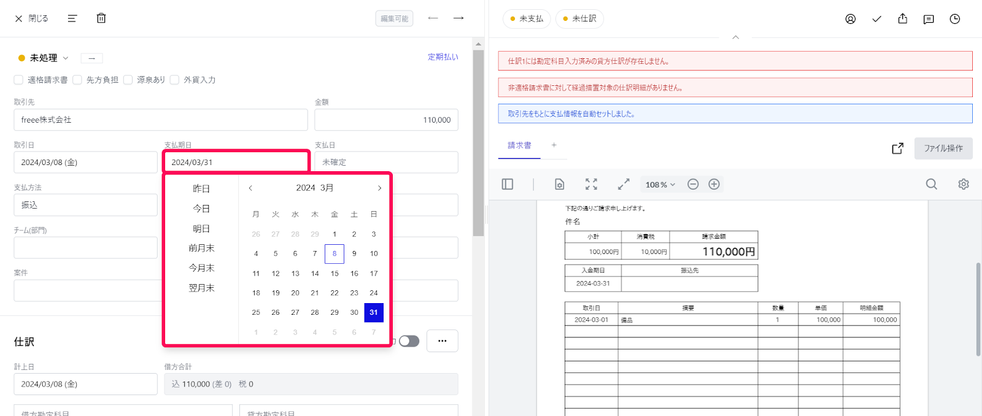Click the 支払期日 2024/03/31 field
982x416 pixels.
pyautogui.click(x=236, y=162)
